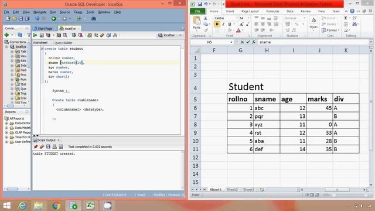Switch to the Sheet2 tab in Excel
375x211 pixels.
[232, 190]
